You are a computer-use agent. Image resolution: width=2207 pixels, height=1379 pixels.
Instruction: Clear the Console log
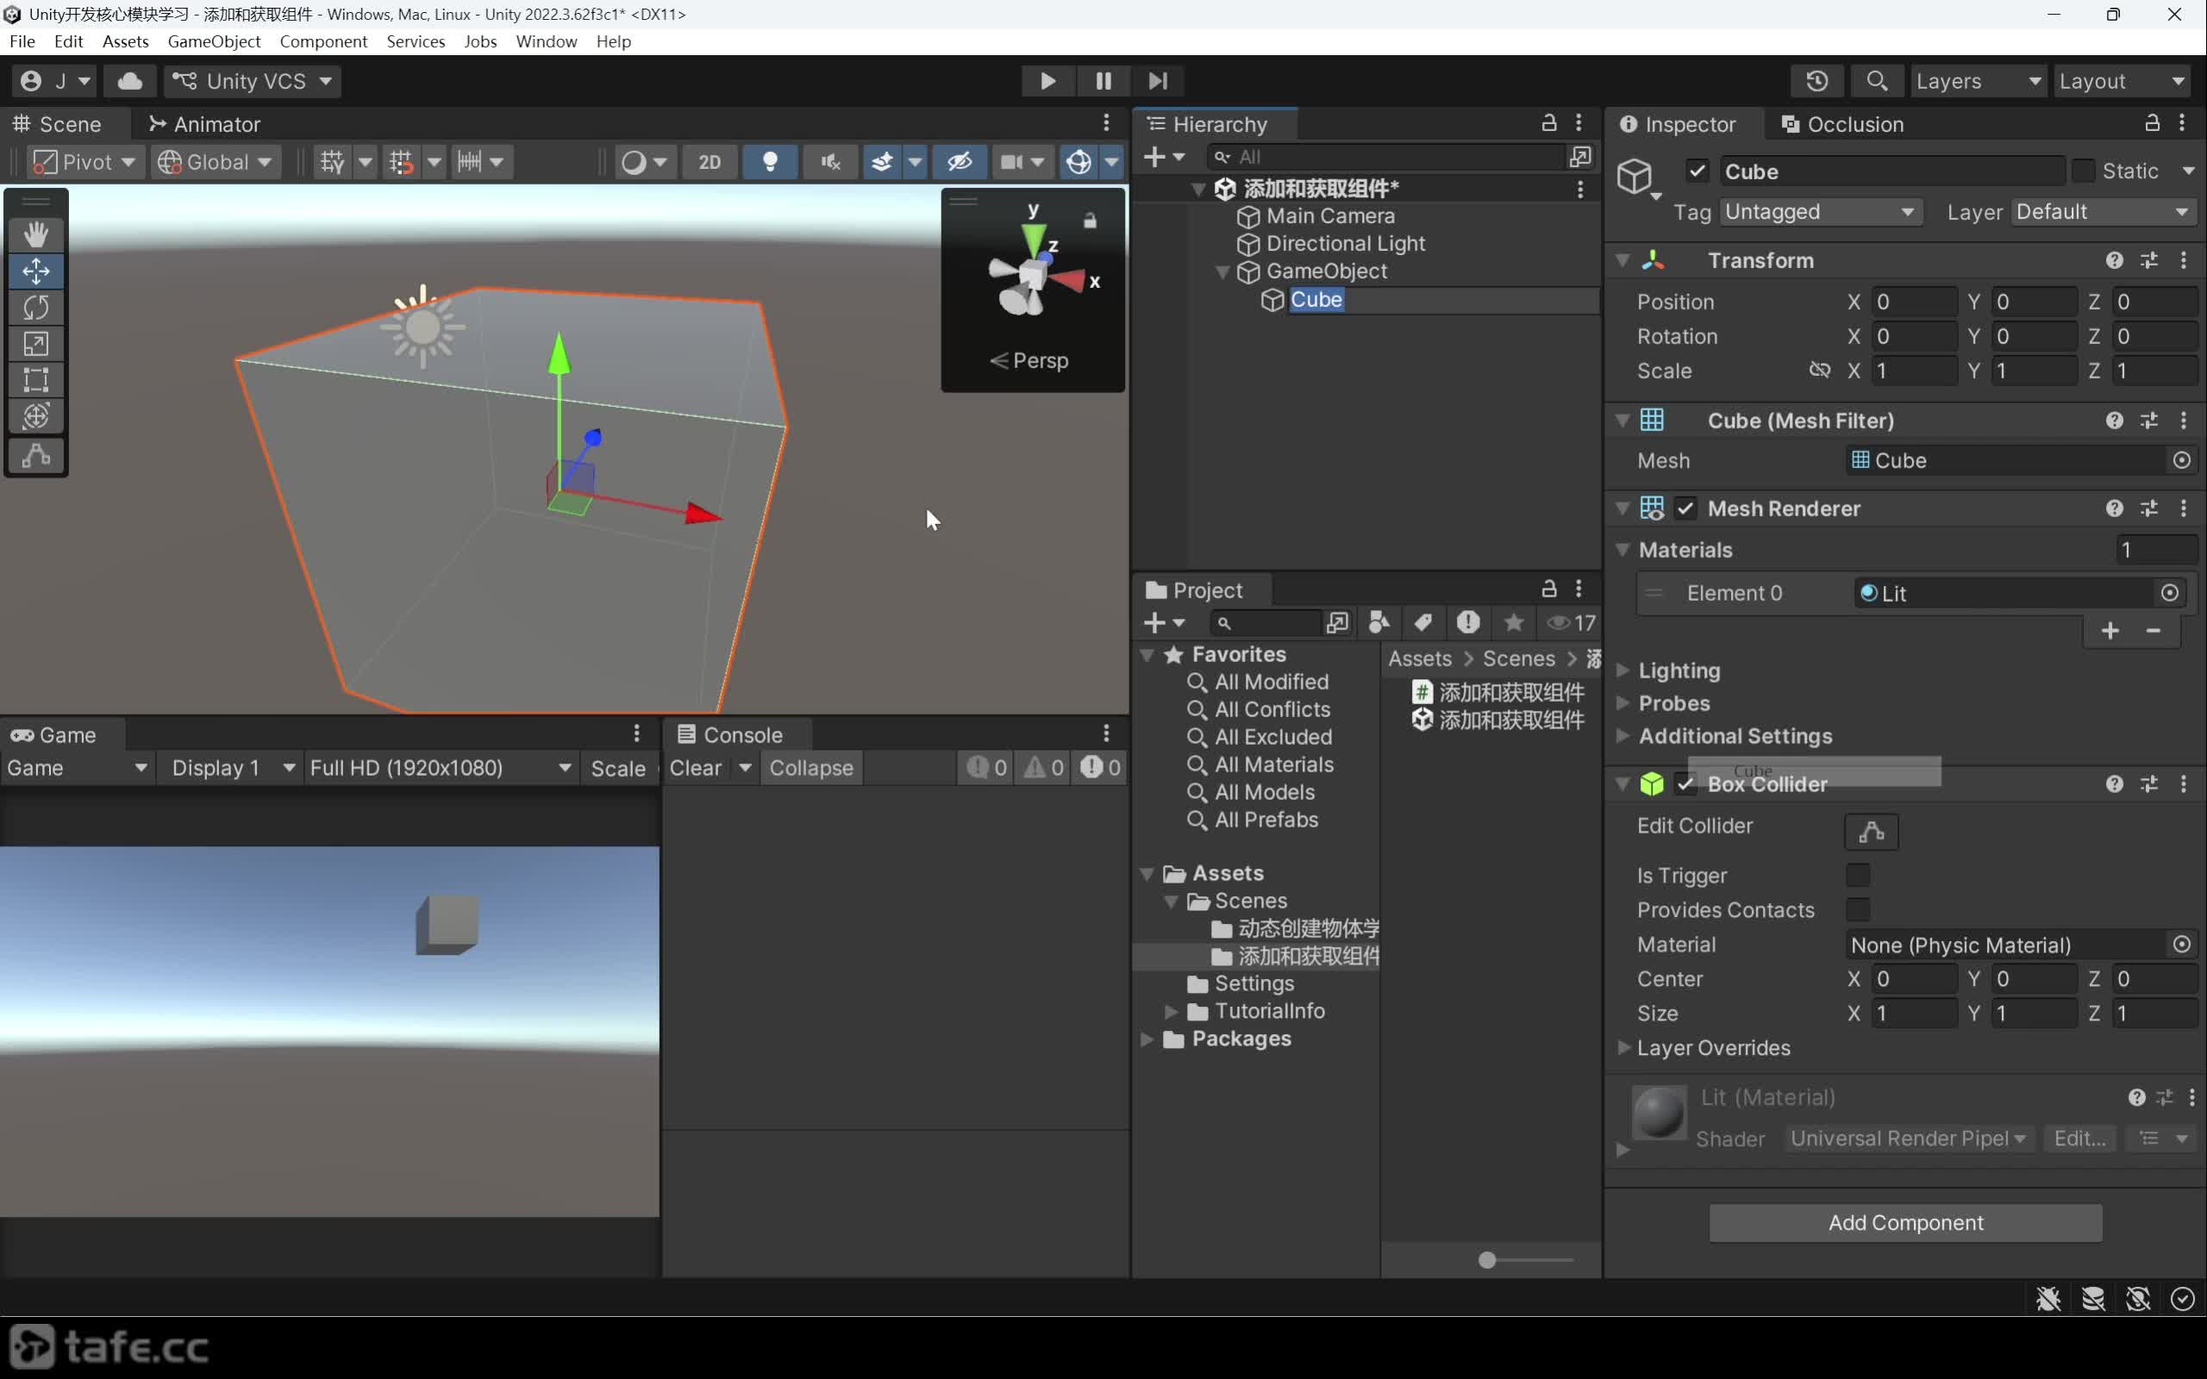point(696,768)
